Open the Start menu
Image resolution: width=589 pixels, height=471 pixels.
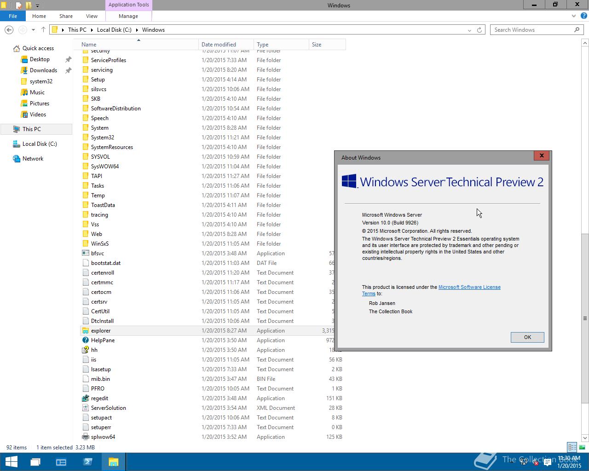(x=11, y=462)
